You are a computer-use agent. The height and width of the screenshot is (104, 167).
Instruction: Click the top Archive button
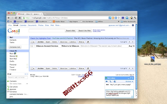click(41, 42)
